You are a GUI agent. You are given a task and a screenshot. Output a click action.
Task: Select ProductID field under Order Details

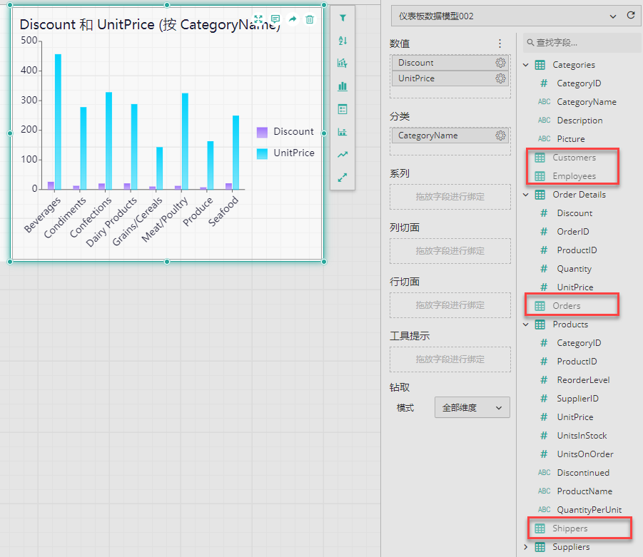577,250
